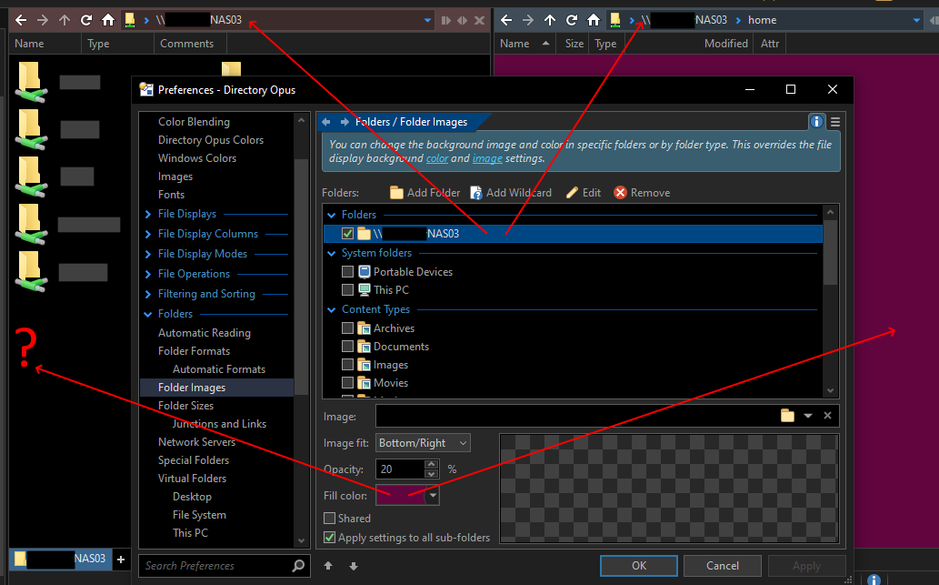Move to next page with down arrow
This screenshot has width=939, height=585.
[x=354, y=565]
